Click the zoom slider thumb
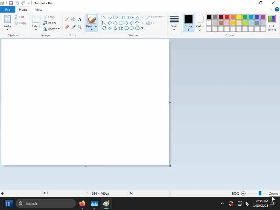This screenshot has height=210, width=280. coord(260,193)
